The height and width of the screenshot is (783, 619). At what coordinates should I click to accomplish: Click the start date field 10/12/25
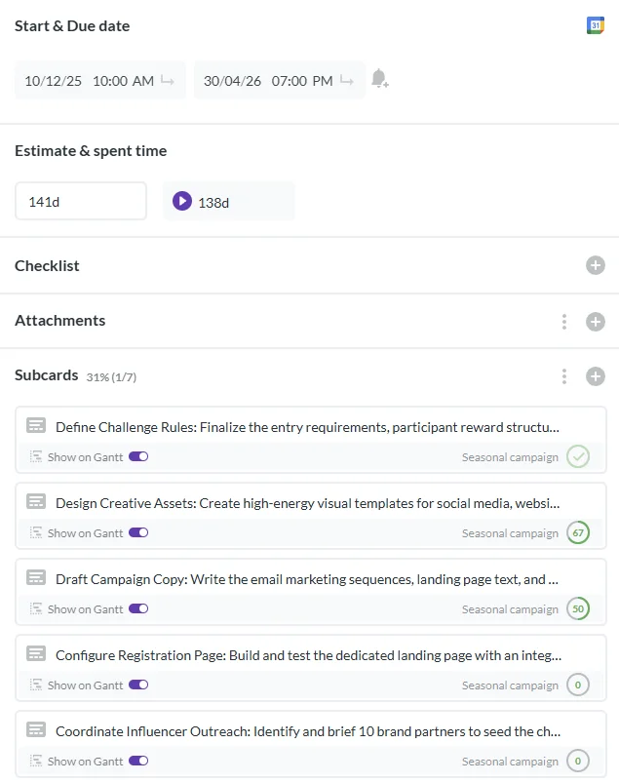coord(53,81)
